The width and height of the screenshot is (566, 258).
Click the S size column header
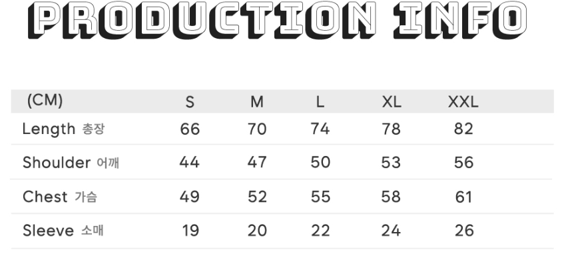pyautogui.click(x=190, y=102)
